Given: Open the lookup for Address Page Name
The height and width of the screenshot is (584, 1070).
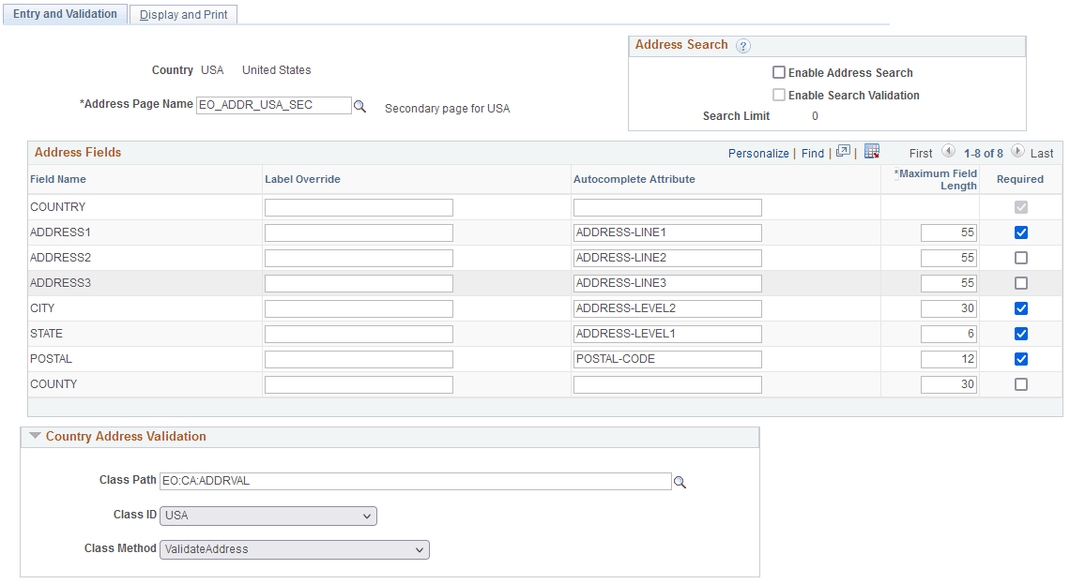Looking at the screenshot, I should pos(360,105).
